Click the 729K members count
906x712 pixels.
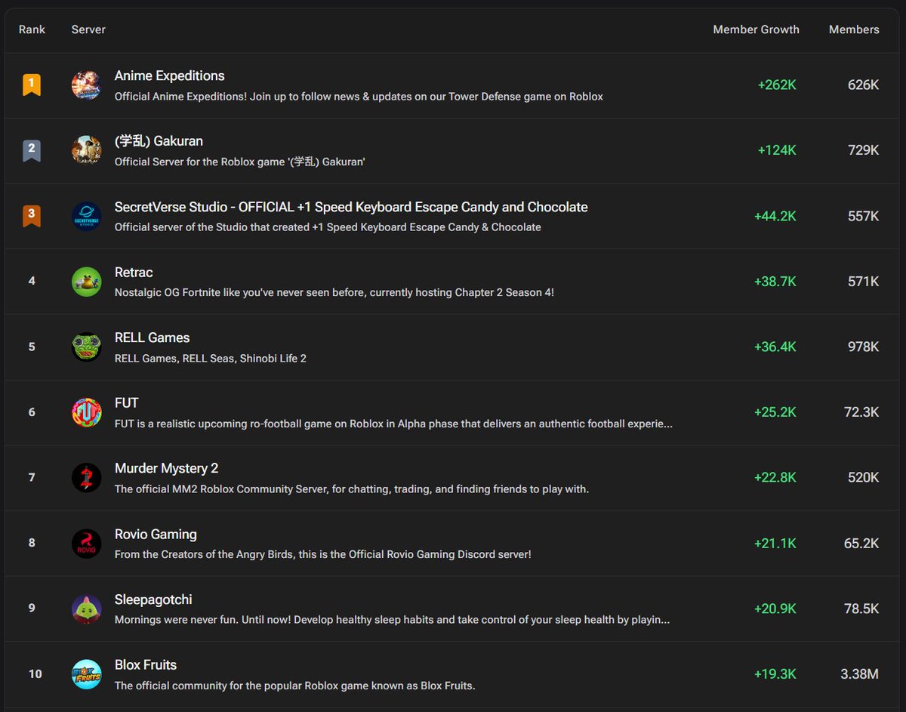tap(864, 150)
